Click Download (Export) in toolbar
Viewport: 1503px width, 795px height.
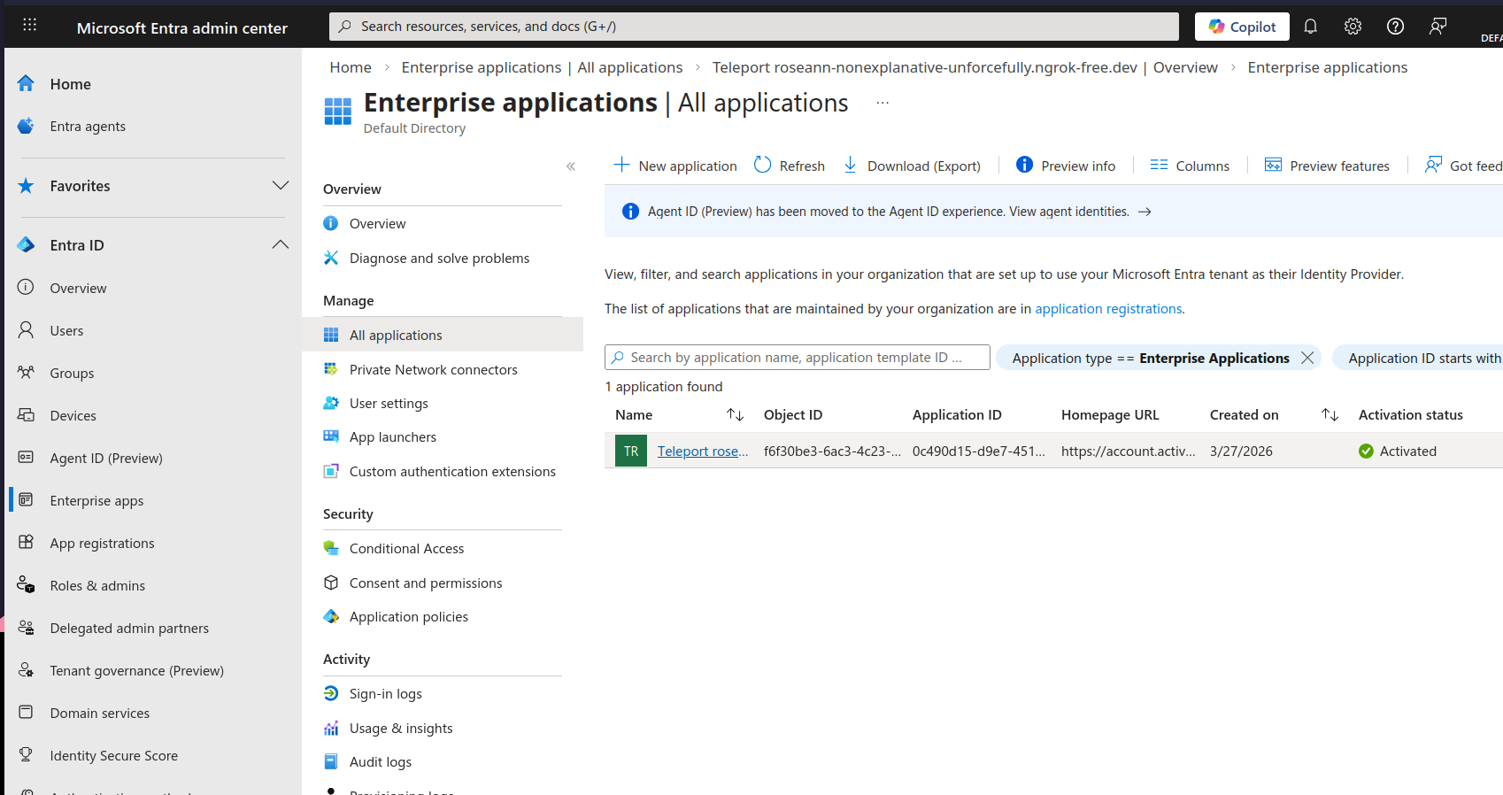[x=912, y=166]
